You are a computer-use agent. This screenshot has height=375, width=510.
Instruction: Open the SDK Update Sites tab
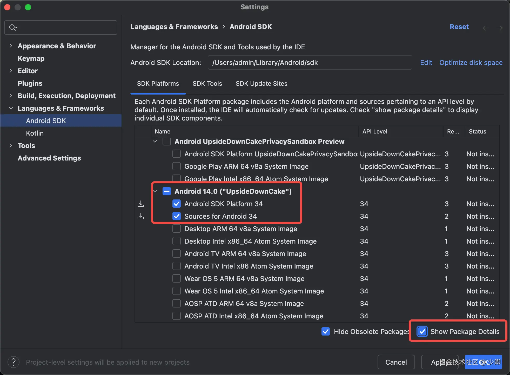[261, 84]
